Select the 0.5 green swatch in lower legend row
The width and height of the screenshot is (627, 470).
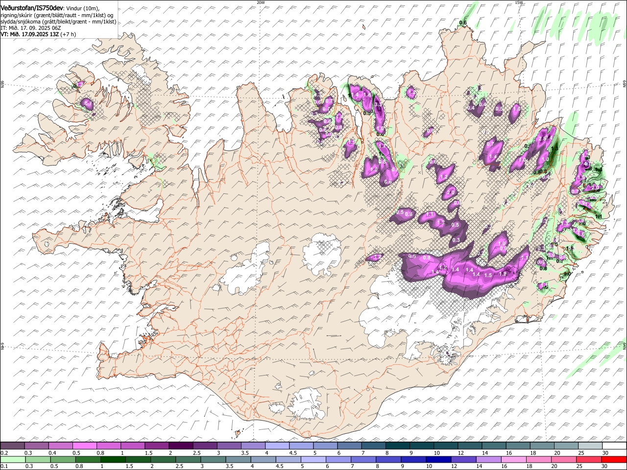(x=63, y=459)
